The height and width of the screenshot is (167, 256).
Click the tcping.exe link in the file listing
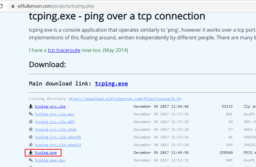[46, 153]
